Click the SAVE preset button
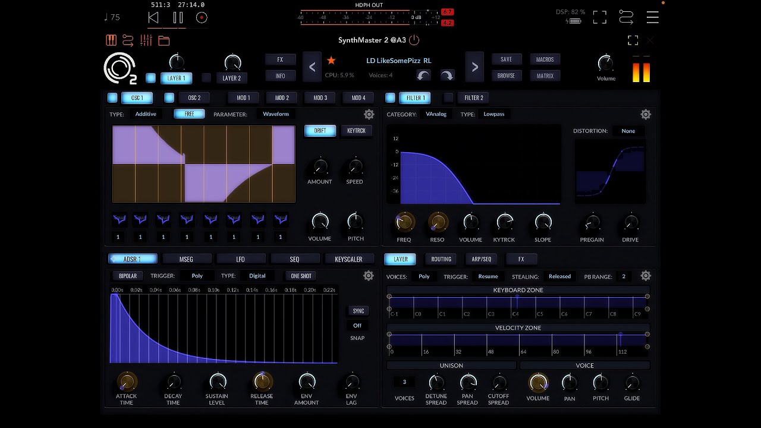 (x=507, y=59)
